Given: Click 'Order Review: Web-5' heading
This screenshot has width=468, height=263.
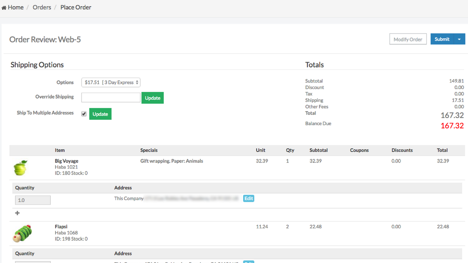Looking at the screenshot, I should point(45,39).
